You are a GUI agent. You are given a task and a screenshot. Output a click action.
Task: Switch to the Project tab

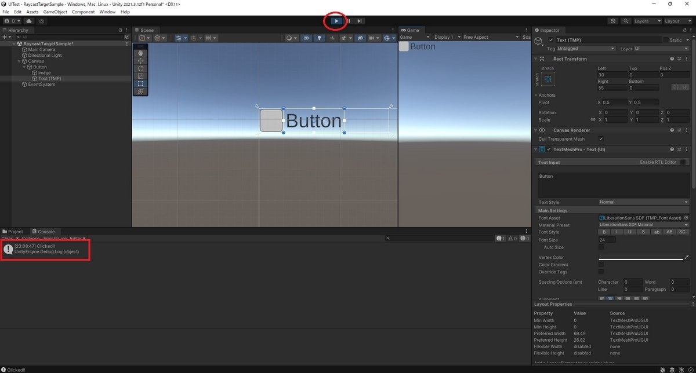(13, 232)
